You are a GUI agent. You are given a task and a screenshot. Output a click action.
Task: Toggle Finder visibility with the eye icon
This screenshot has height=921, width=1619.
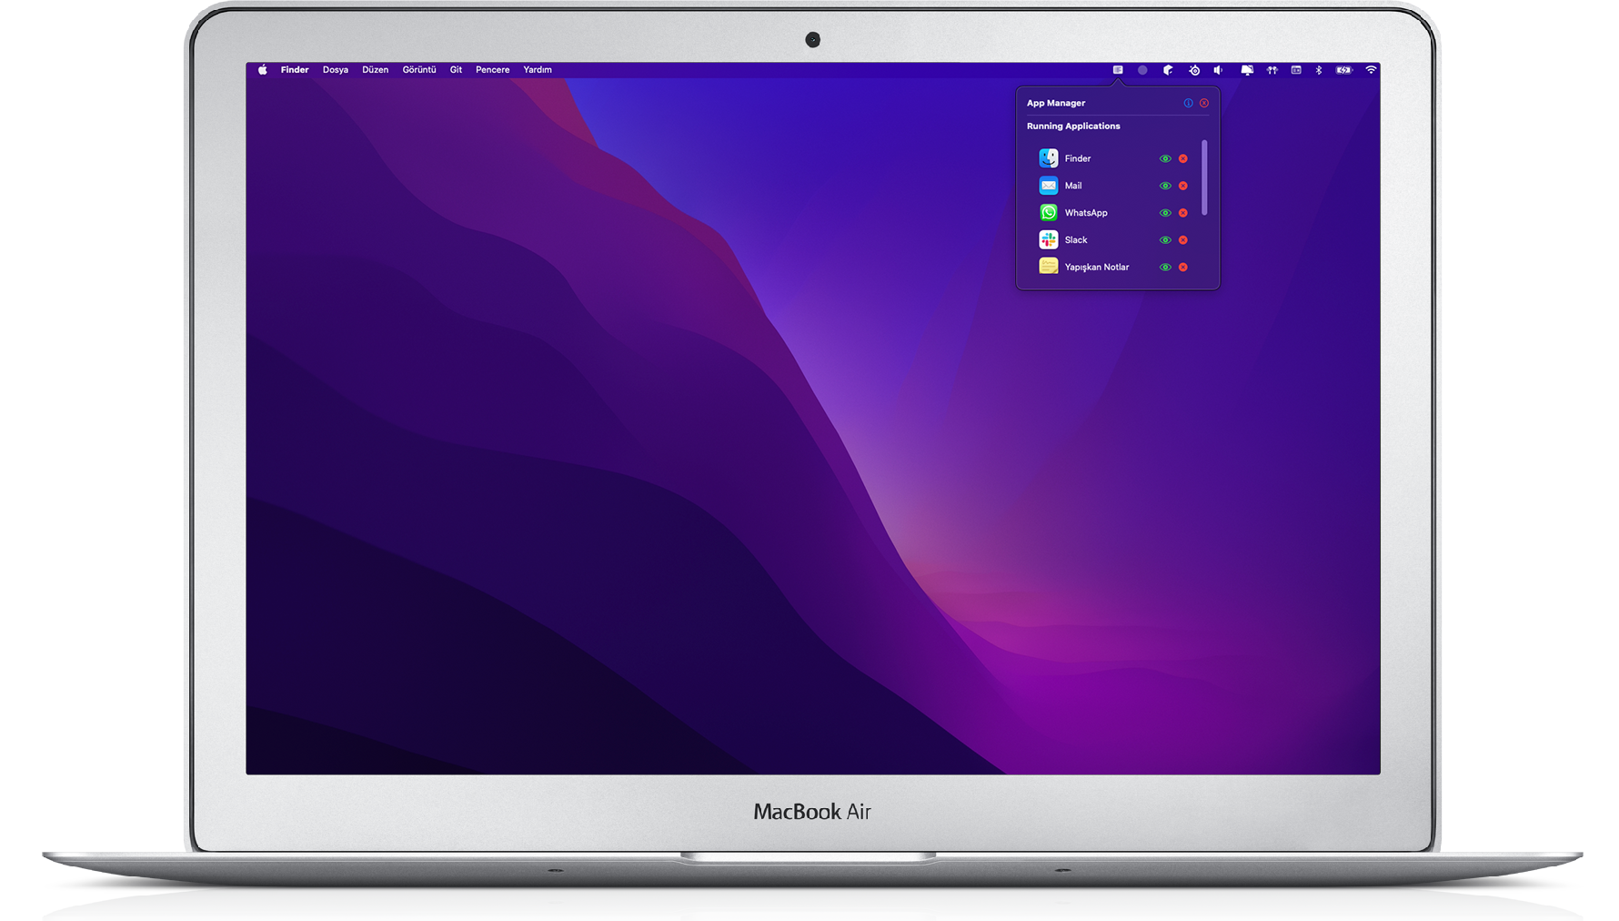click(1165, 158)
